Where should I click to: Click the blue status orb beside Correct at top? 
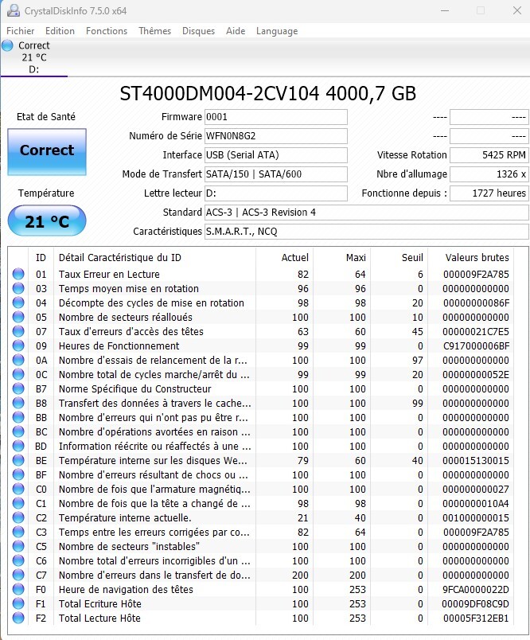point(7,45)
